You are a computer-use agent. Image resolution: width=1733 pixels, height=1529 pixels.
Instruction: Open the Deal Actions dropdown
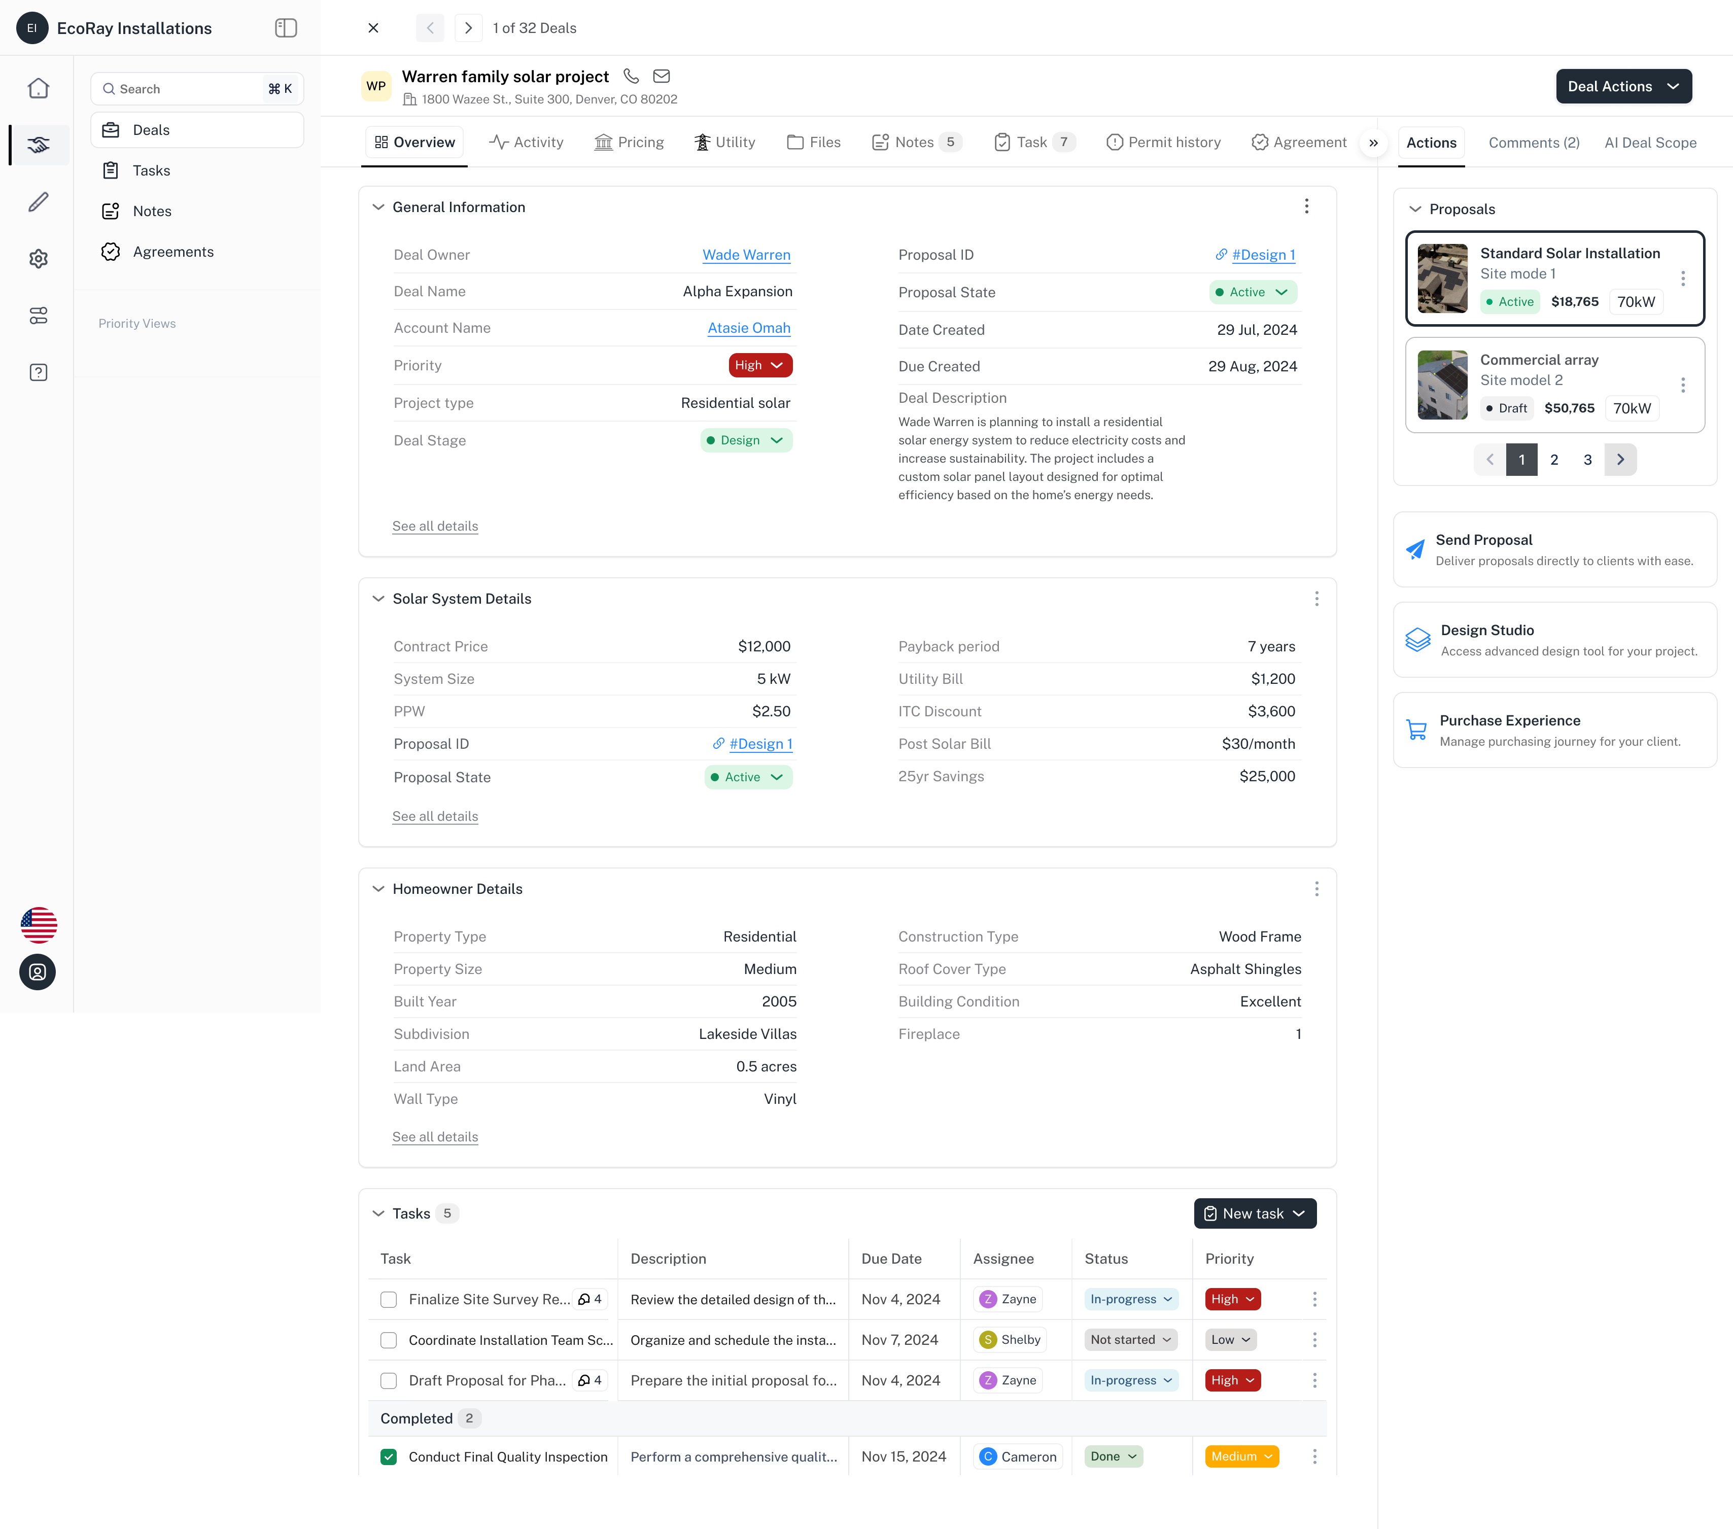tap(1623, 87)
